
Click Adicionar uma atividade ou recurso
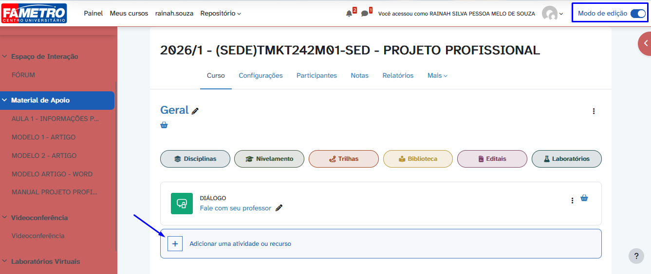tap(240, 244)
